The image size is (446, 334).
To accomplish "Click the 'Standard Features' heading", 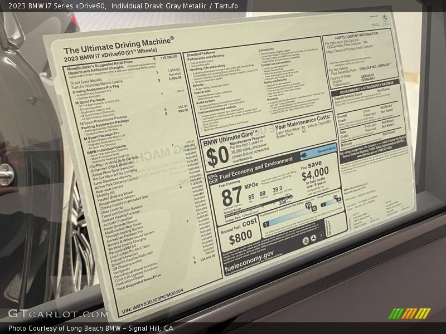I will point(201,53).
